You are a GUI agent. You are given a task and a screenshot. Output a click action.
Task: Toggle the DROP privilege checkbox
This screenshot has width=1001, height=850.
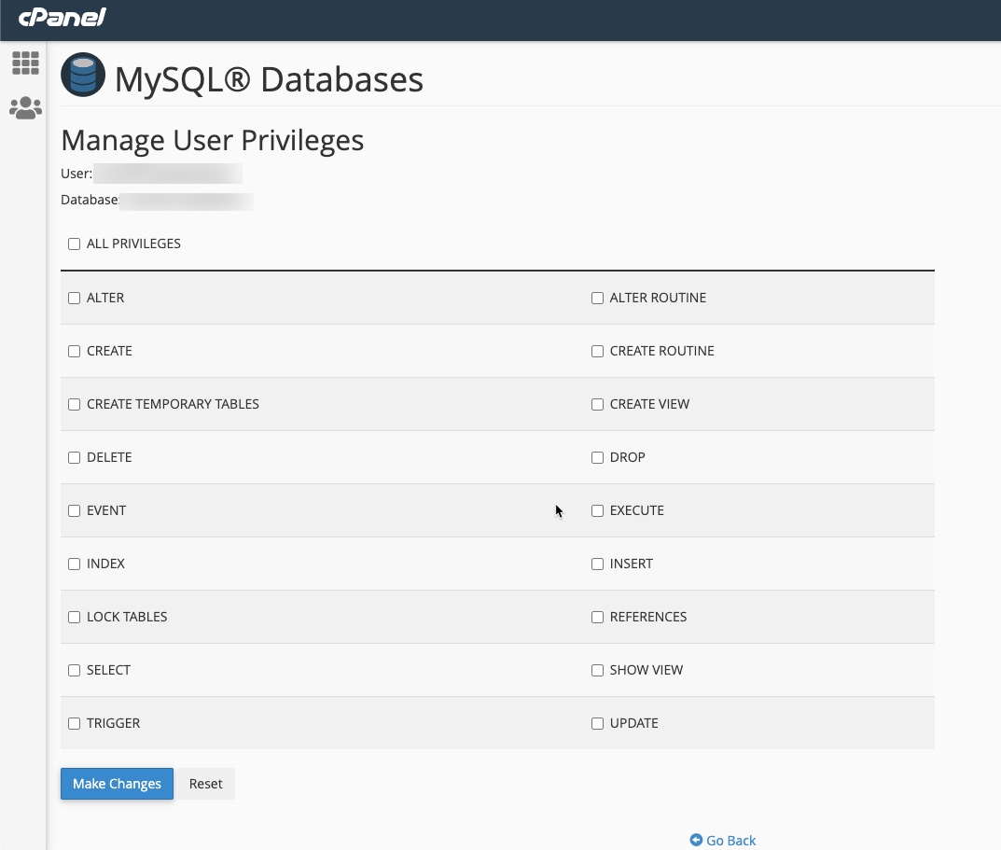pyautogui.click(x=597, y=458)
